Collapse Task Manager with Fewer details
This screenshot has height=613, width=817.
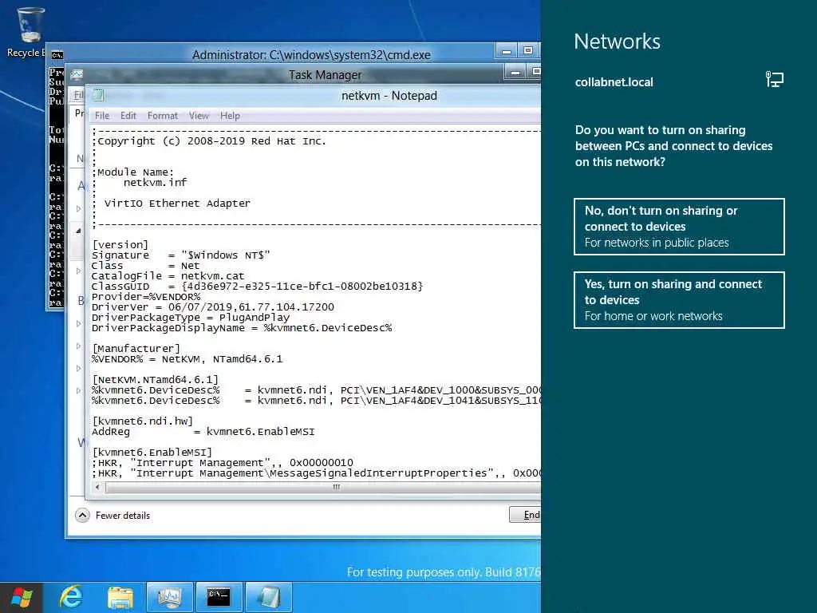112,516
